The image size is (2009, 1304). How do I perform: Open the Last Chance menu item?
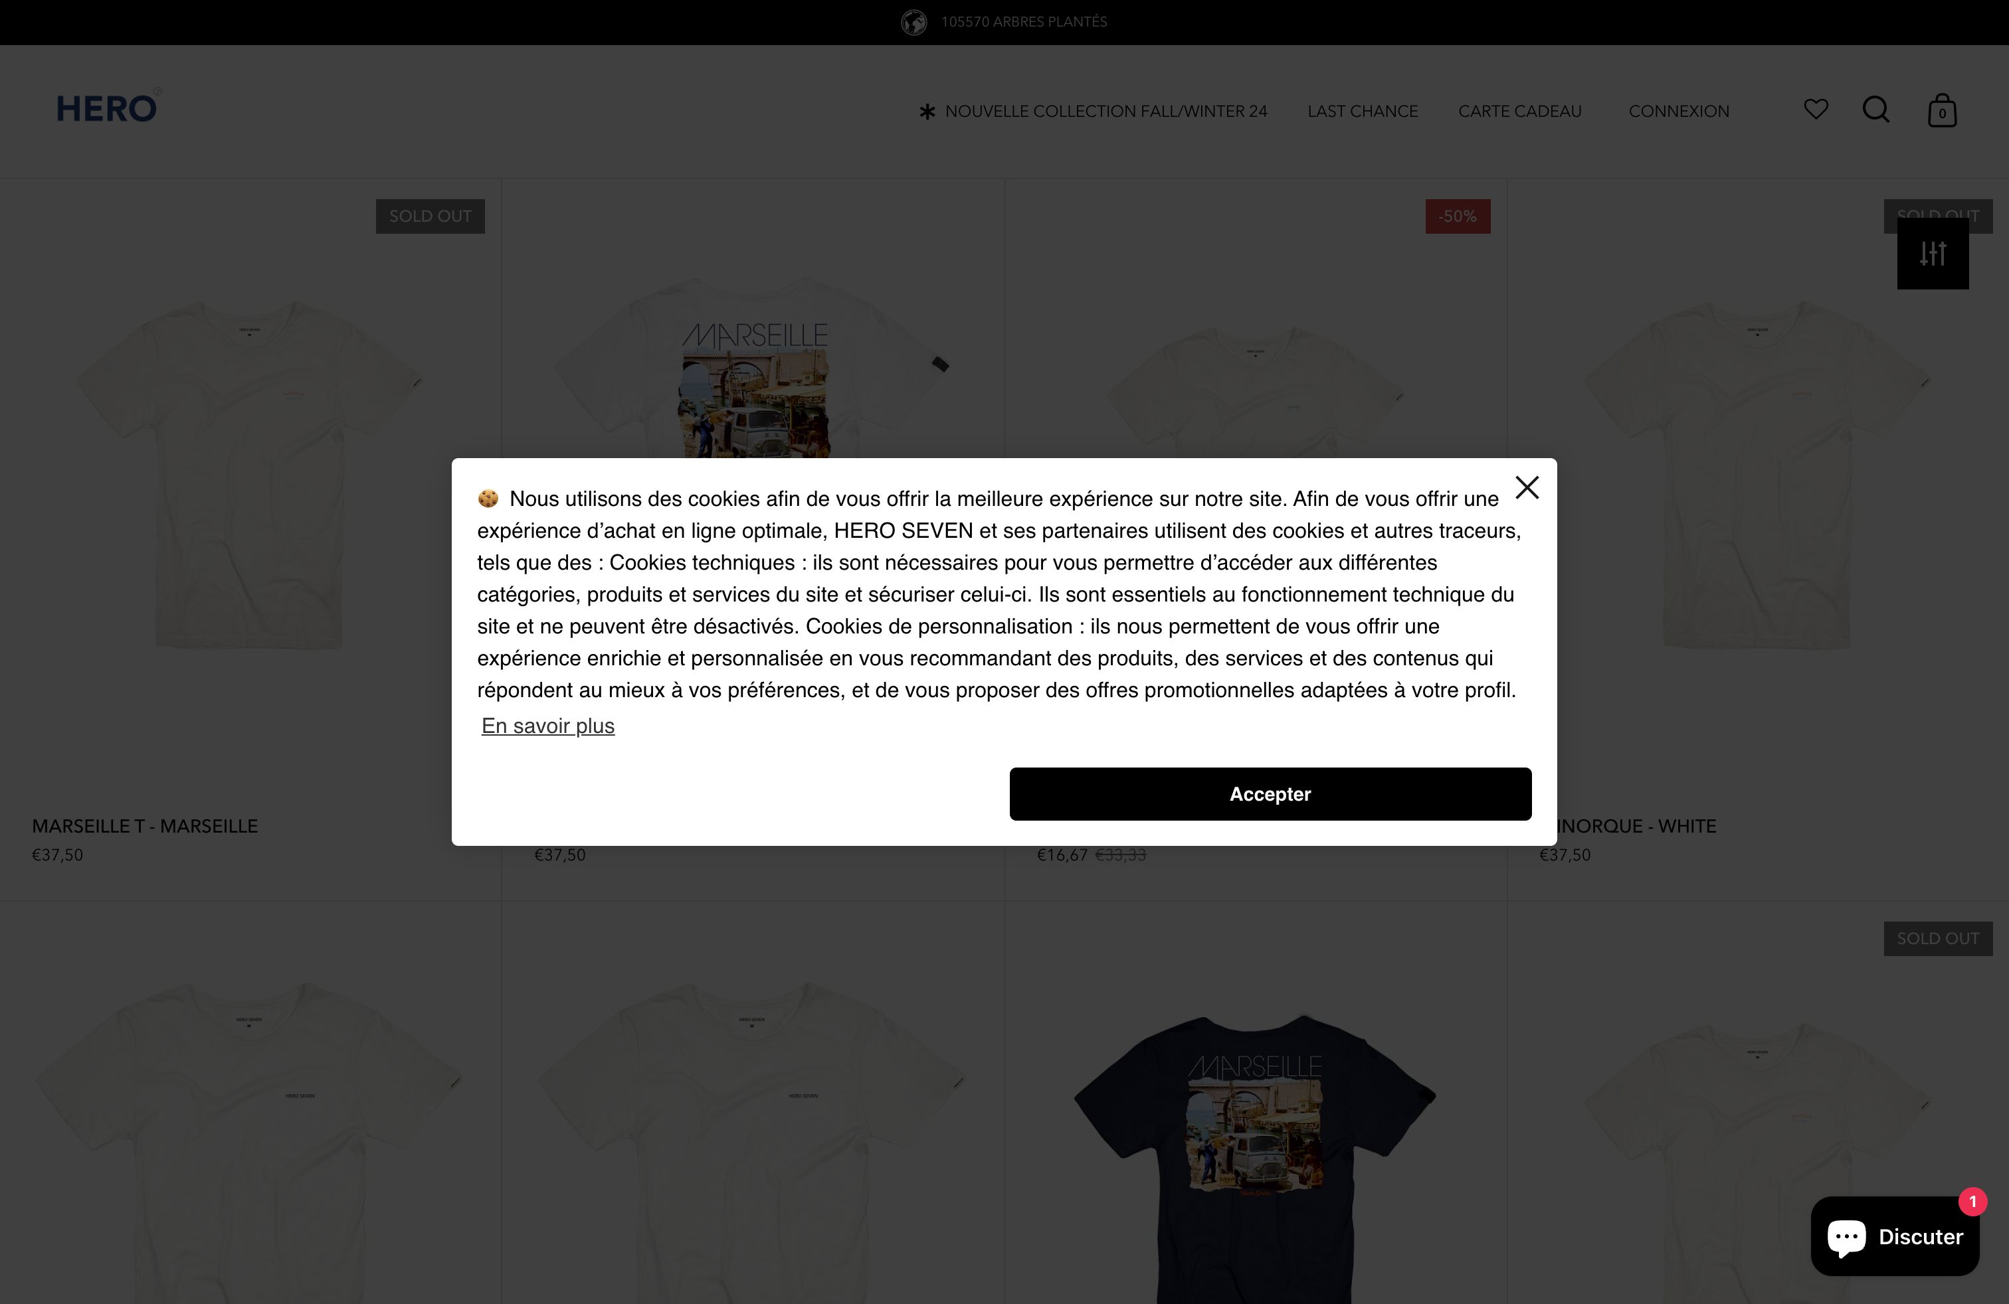click(1363, 112)
